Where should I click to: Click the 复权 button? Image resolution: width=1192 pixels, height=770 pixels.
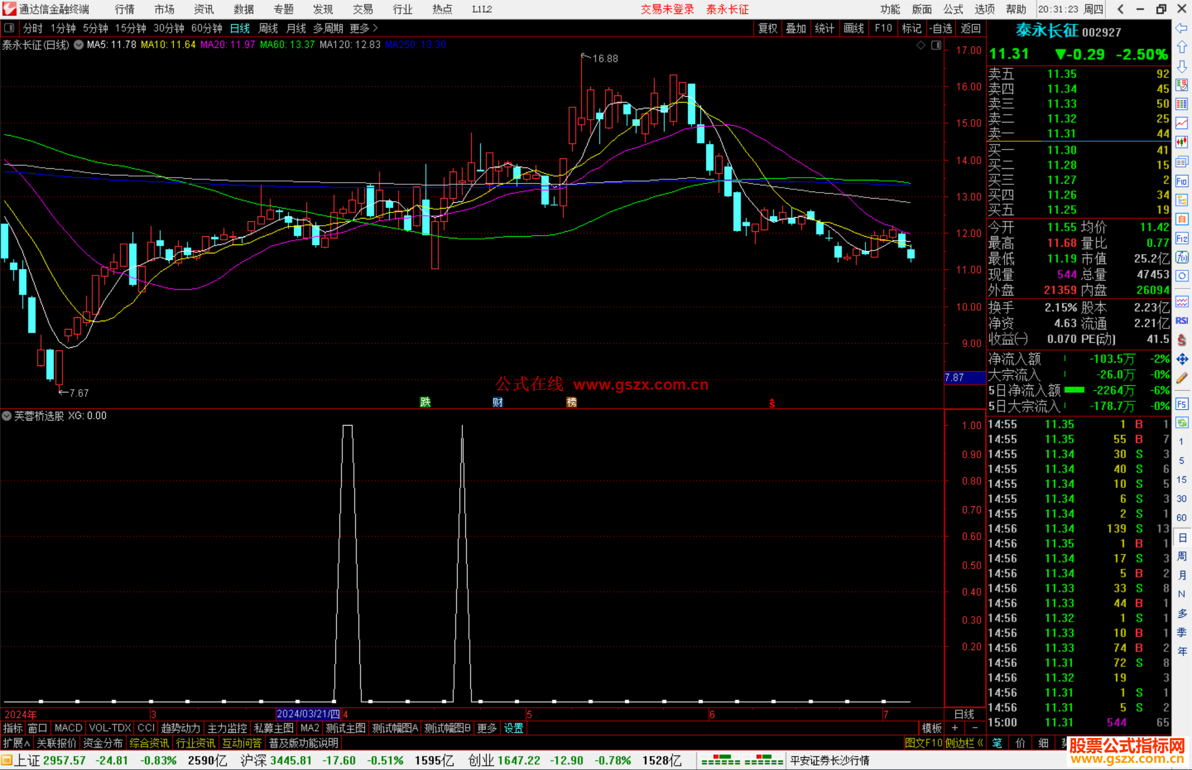(767, 28)
